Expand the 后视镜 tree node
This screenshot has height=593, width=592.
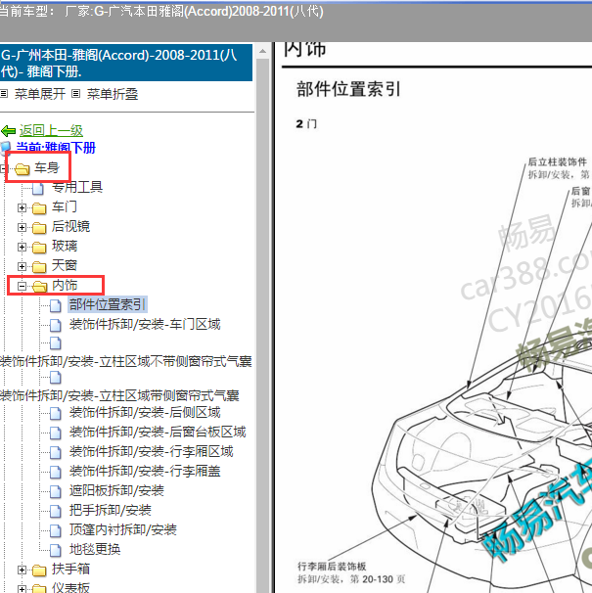[22, 227]
